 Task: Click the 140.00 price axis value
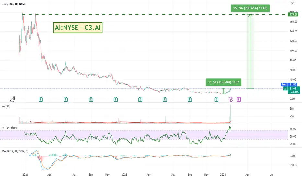coord(293,31)
